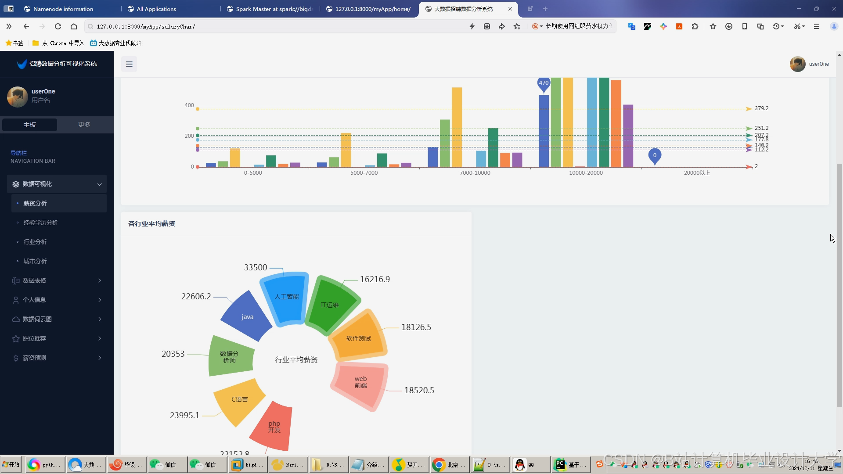This screenshot has width=843, height=474.
Task: Open the Spark Master browser tab
Action: (269, 9)
